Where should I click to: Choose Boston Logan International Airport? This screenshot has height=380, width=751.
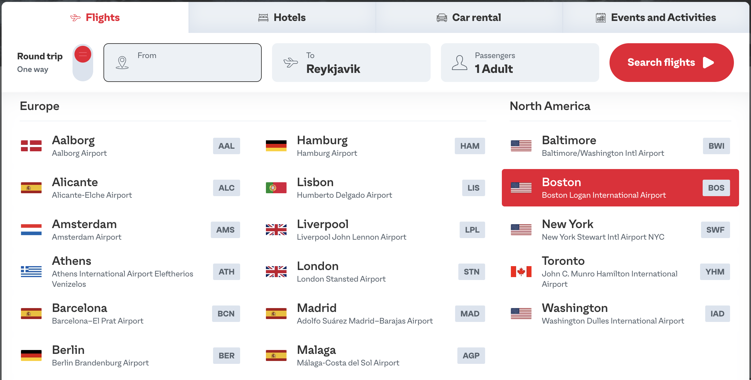(620, 188)
